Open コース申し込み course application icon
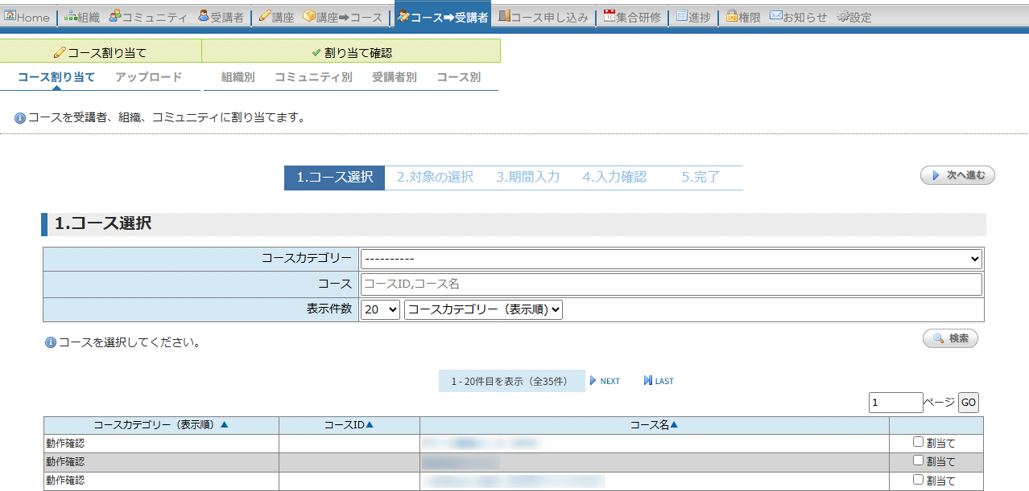1029x491 pixels. (x=504, y=16)
